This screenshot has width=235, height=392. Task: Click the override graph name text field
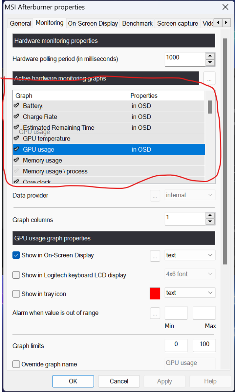point(190,364)
